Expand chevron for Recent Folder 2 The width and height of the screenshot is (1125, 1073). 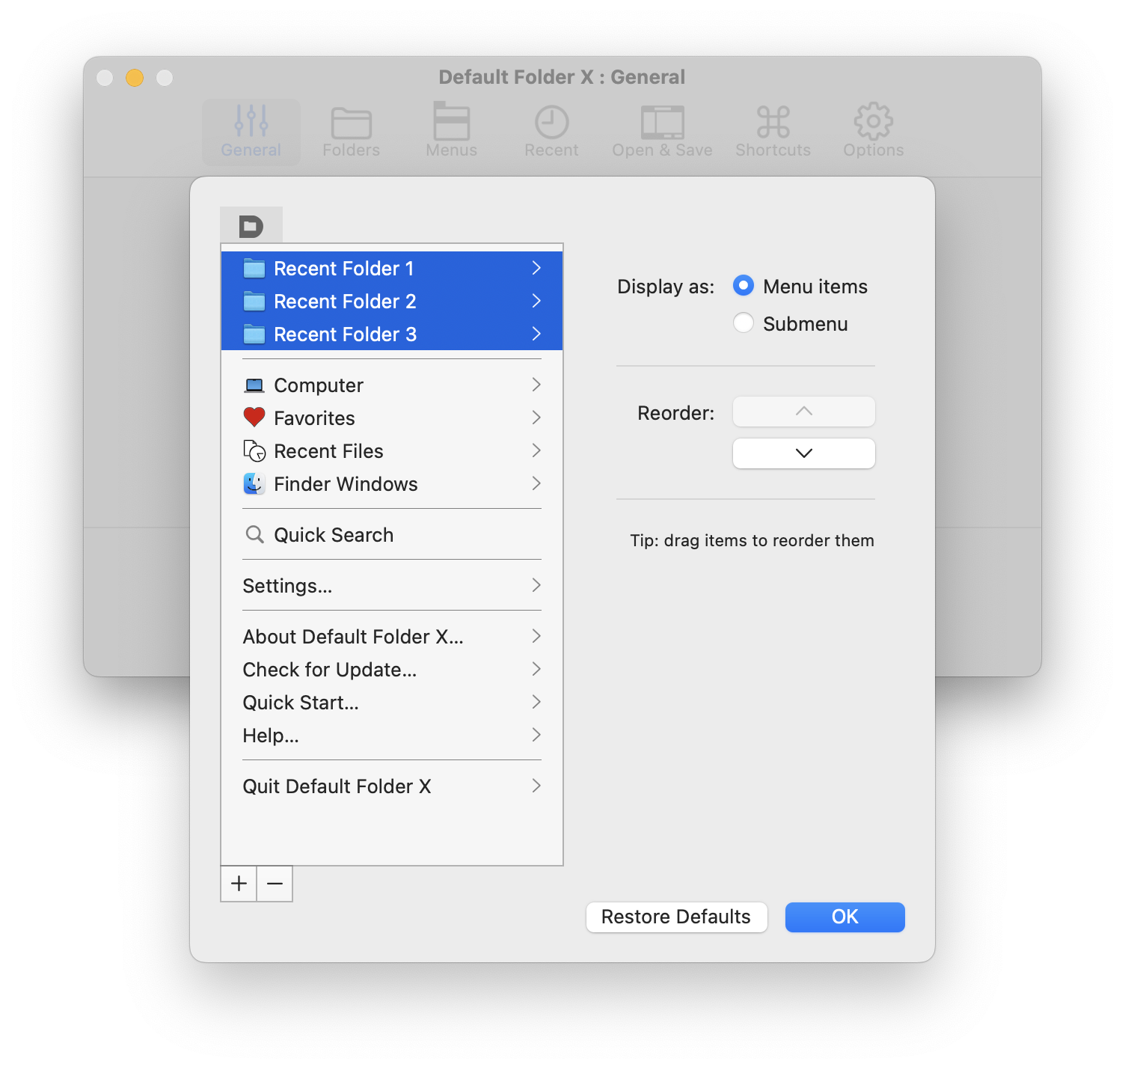click(x=536, y=301)
